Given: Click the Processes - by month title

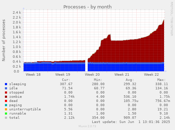Looking at the screenshot, I should (87, 7).
